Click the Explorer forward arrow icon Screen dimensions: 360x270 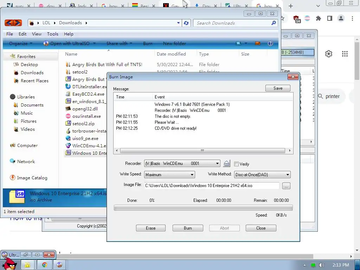(18, 23)
